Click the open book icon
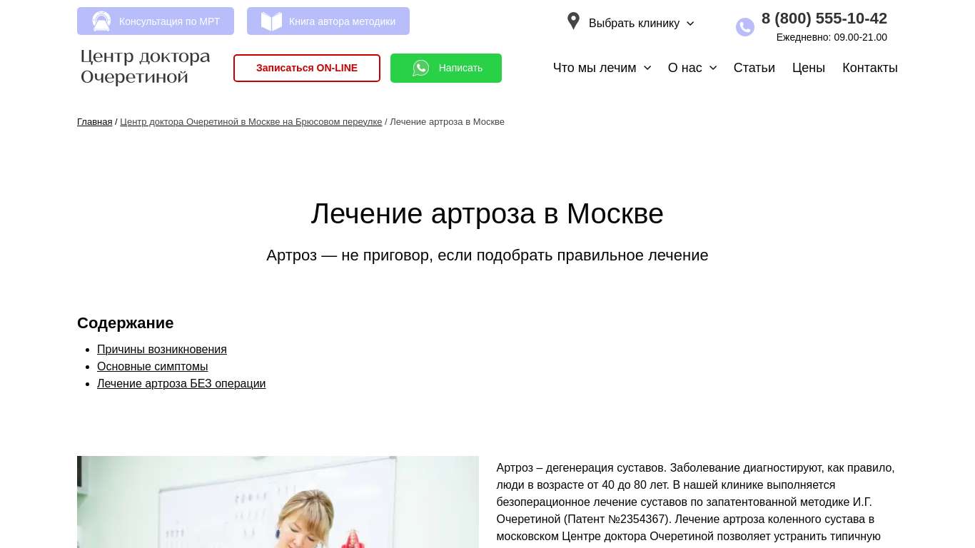 [x=271, y=21]
